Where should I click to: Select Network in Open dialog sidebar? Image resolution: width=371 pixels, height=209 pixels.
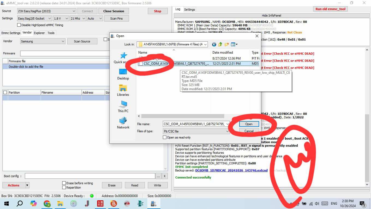coord(123,123)
